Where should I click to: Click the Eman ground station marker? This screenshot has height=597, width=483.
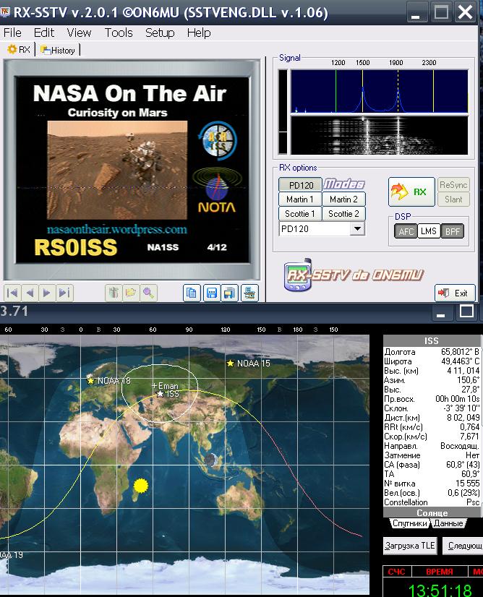click(x=155, y=385)
